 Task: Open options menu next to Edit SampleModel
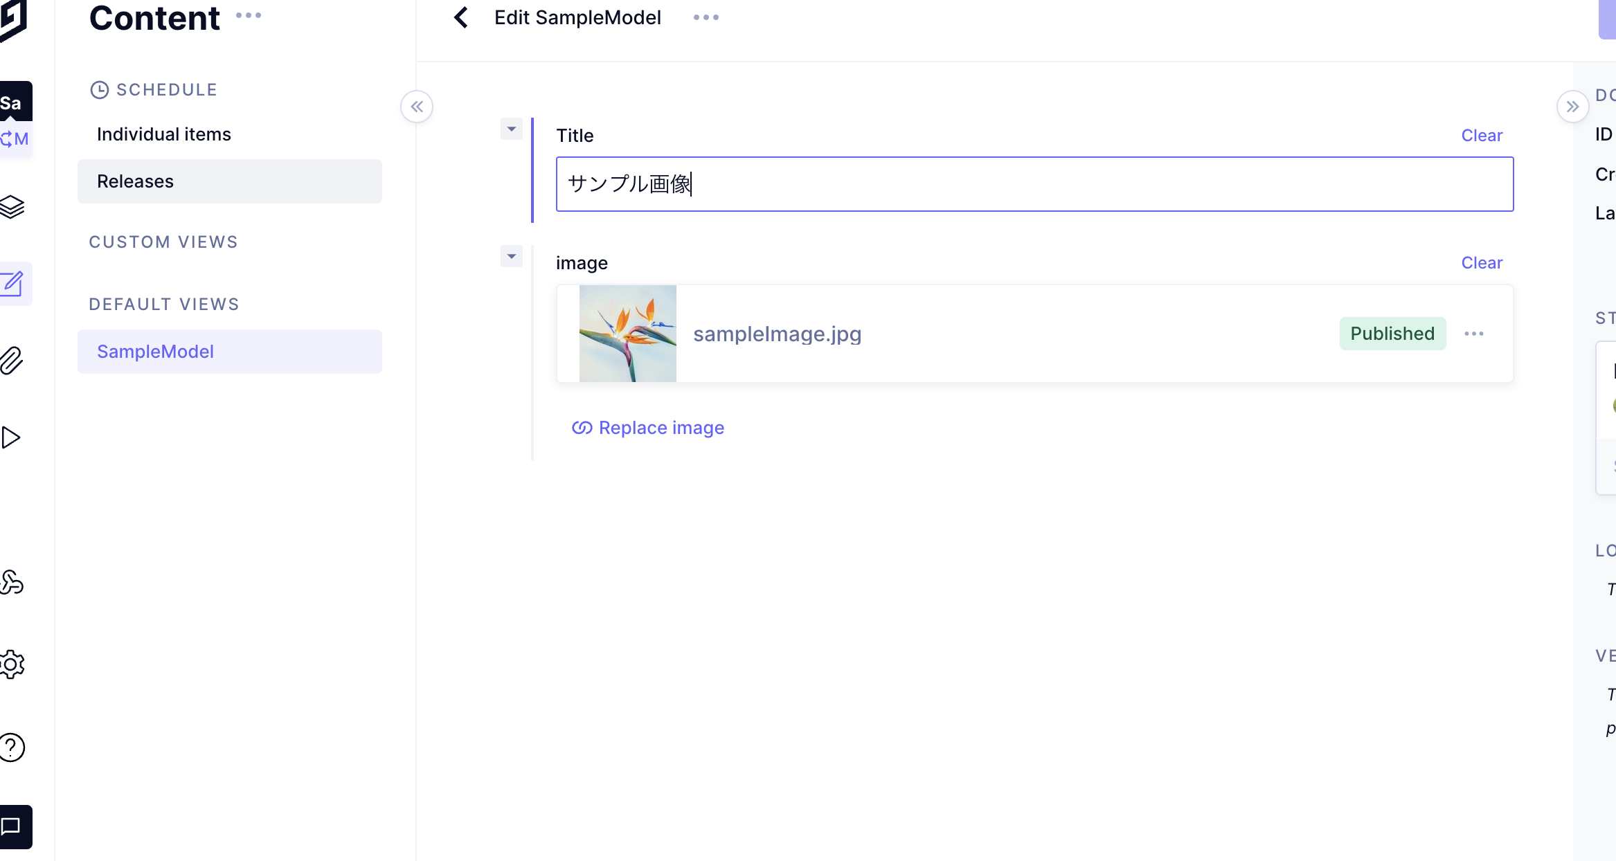[x=706, y=17]
